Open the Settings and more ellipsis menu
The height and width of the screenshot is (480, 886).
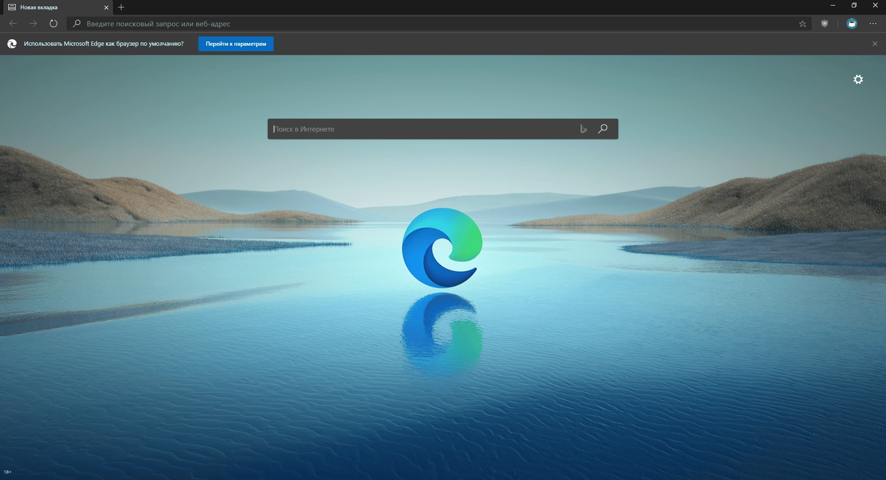pos(873,24)
